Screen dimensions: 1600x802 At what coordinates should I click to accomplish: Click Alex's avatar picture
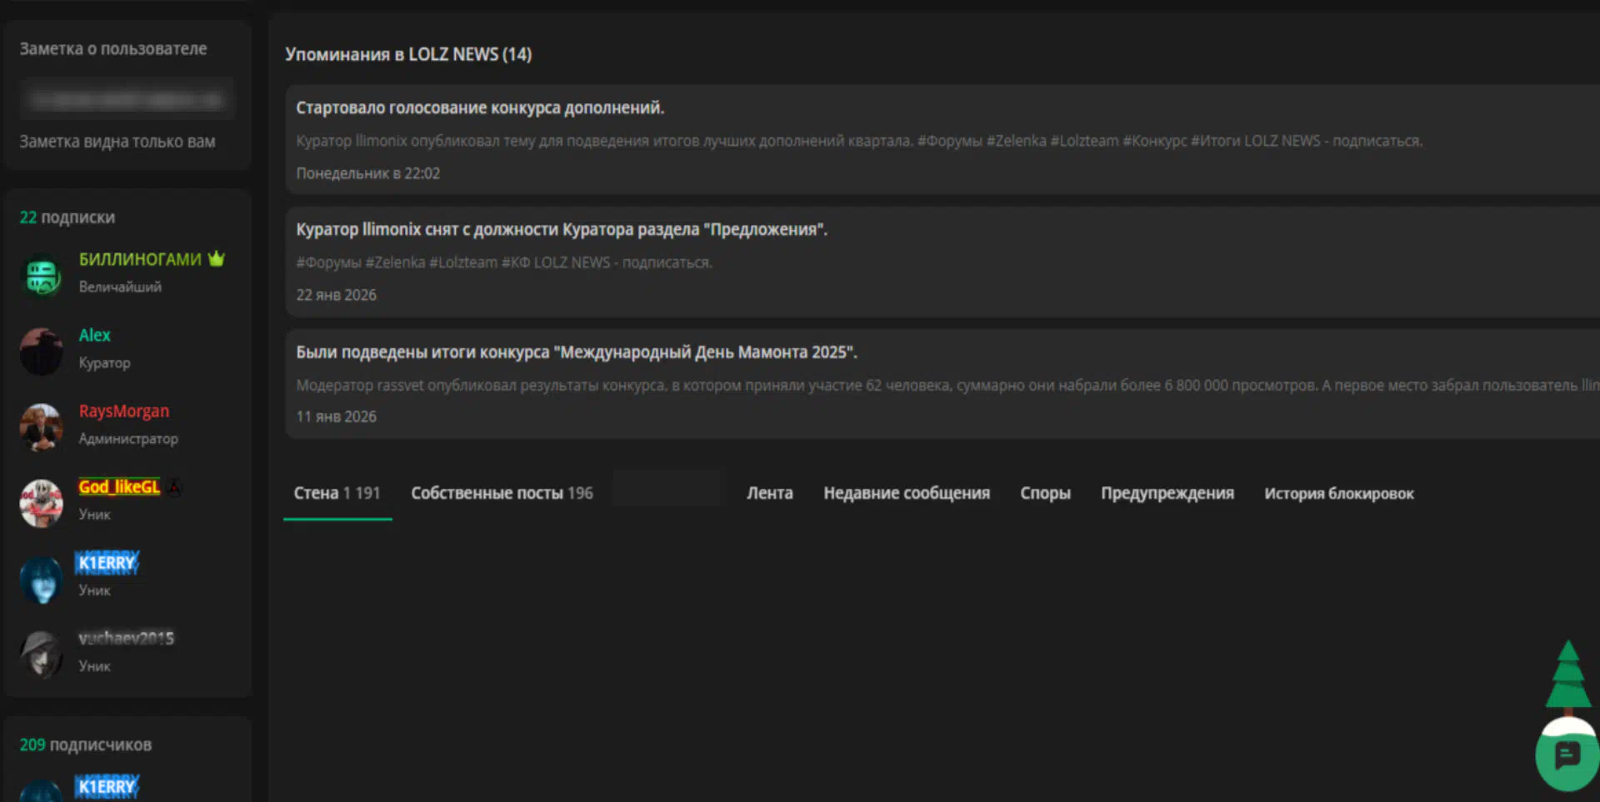[42, 351]
